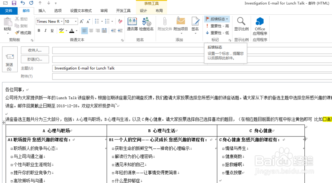Switch to the 插入 tab

[x=42, y=11]
